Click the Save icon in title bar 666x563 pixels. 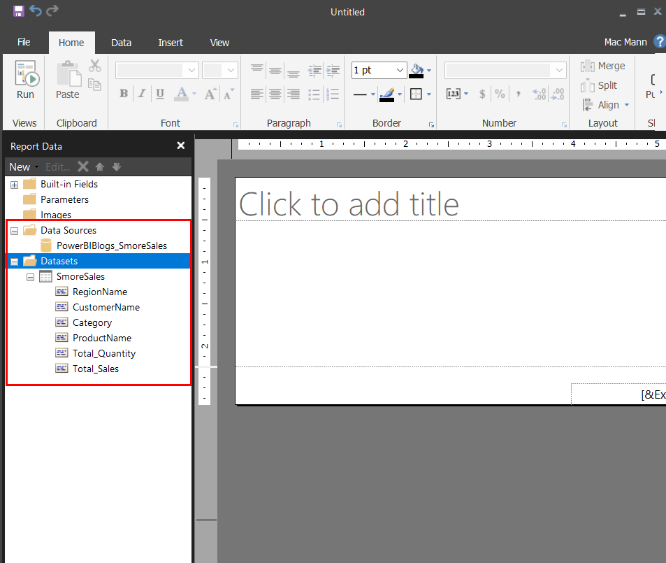pyautogui.click(x=18, y=11)
